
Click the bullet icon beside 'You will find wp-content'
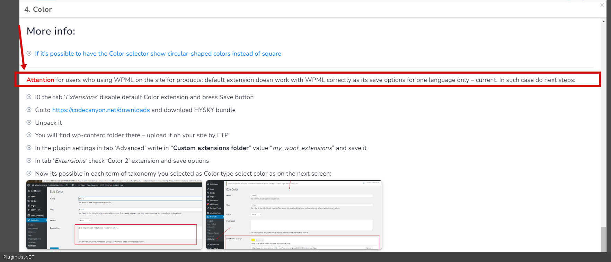tap(29, 135)
